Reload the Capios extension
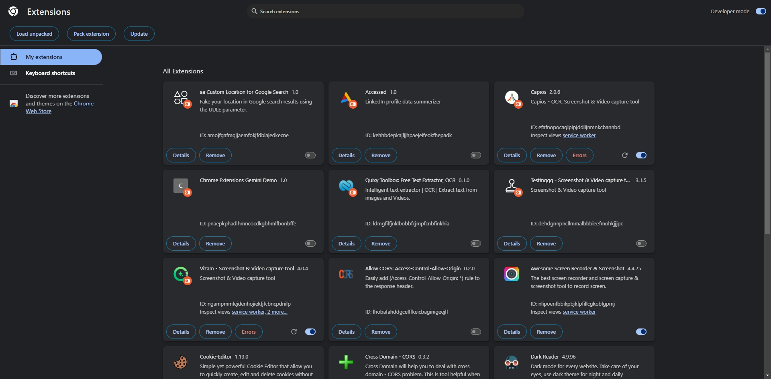Screen dimensions: 771x379 pyautogui.click(x=625, y=155)
